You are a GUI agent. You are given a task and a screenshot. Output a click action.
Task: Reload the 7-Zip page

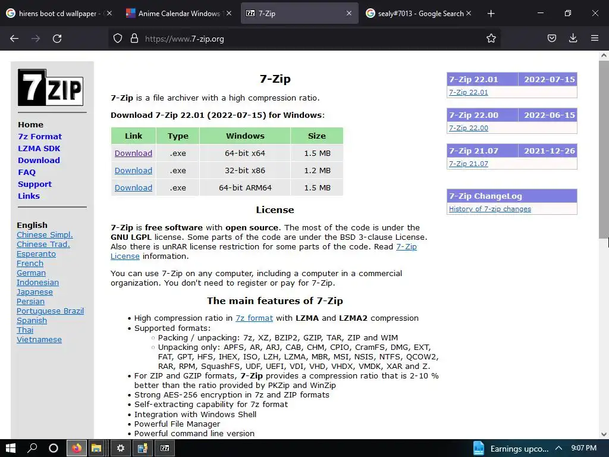(57, 39)
